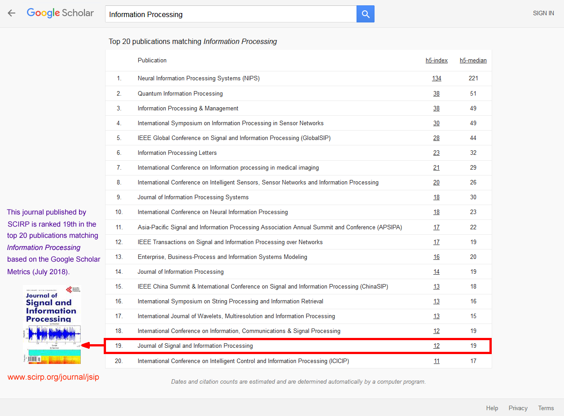Open h5-index 13 for Journal of Wavelets
Viewport: 564px width, 416px height.
coord(436,316)
